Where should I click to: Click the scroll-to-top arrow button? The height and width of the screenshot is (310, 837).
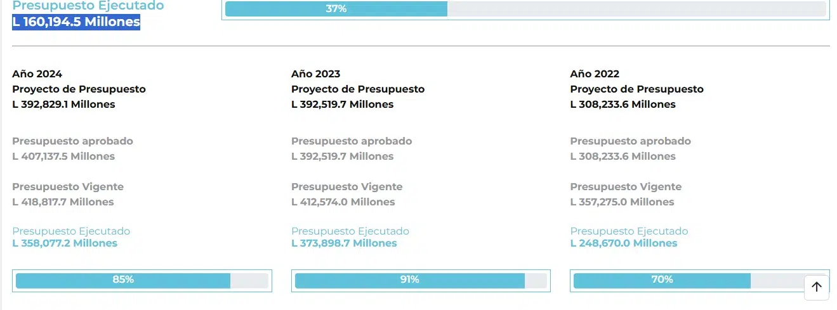coord(816,287)
